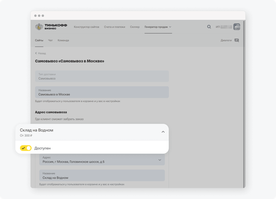Click the Доступен label
276x199 pixels.
[42, 148]
